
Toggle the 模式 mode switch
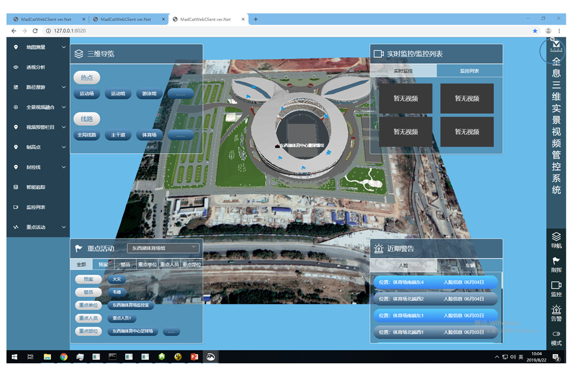556,335
